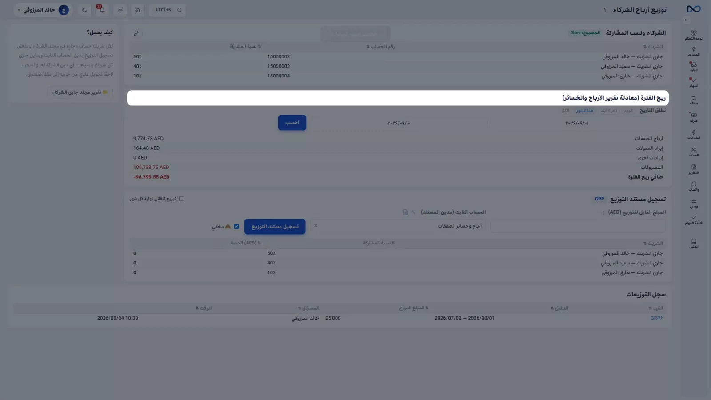Click net loss value -96,799.55 AED
711x400 pixels.
[152, 177]
